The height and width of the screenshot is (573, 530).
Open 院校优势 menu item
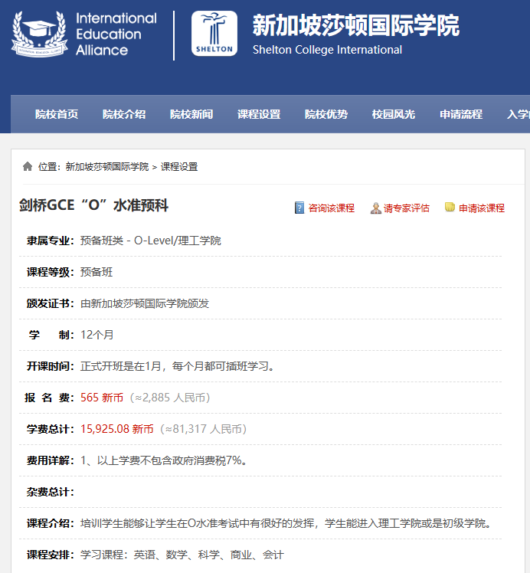(326, 114)
